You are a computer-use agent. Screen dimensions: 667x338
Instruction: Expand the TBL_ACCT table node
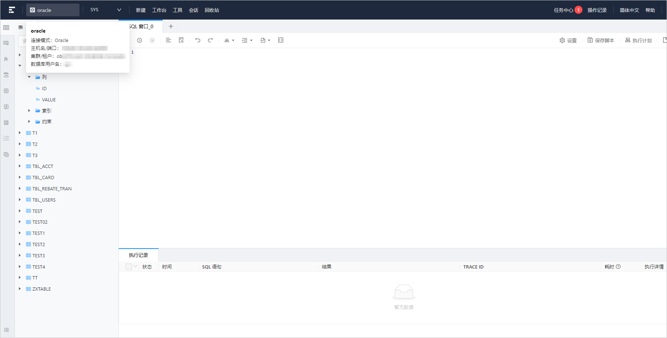(20, 166)
